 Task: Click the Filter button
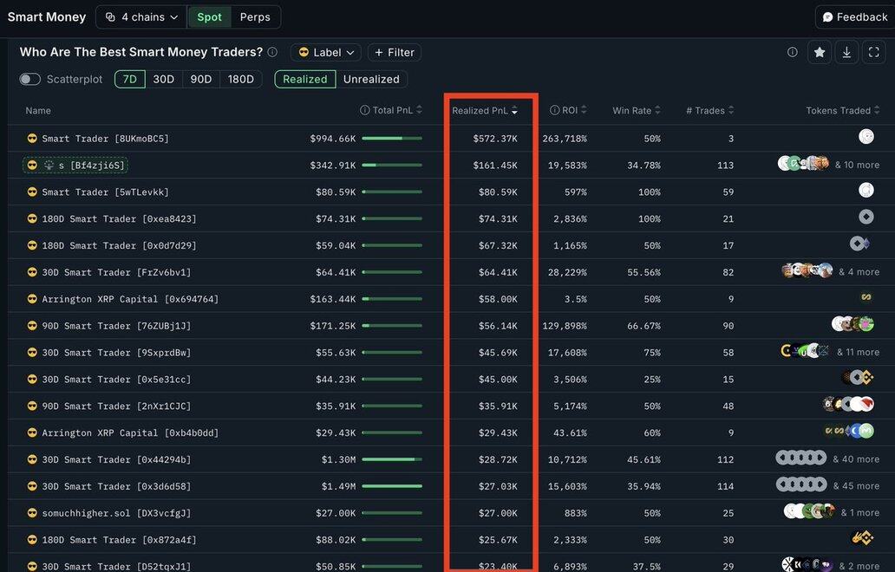(x=394, y=53)
